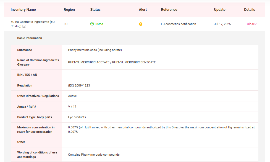
Task: Click the Inventory Name column header
Action: (x=23, y=10)
